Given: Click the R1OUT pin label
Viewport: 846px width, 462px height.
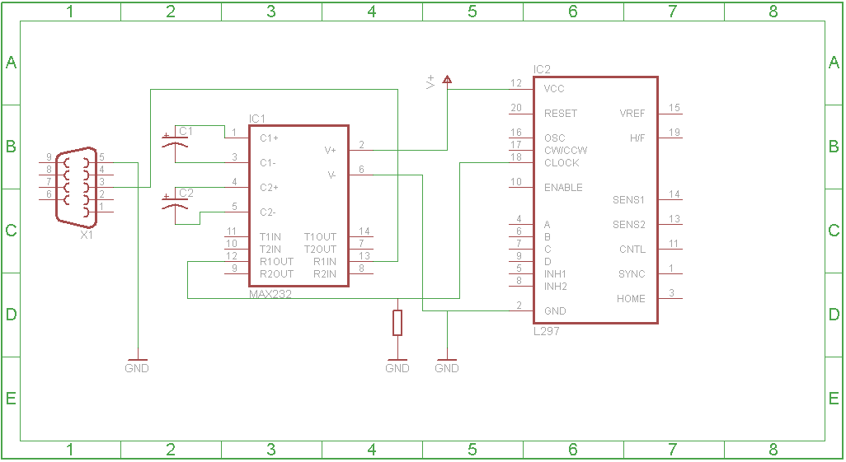Looking at the screenshot, I should click(276, 261).
